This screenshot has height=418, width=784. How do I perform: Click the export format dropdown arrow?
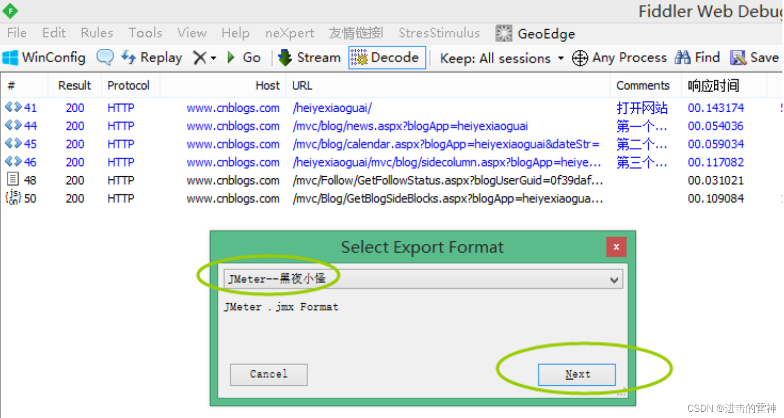[x=614, y=280]
